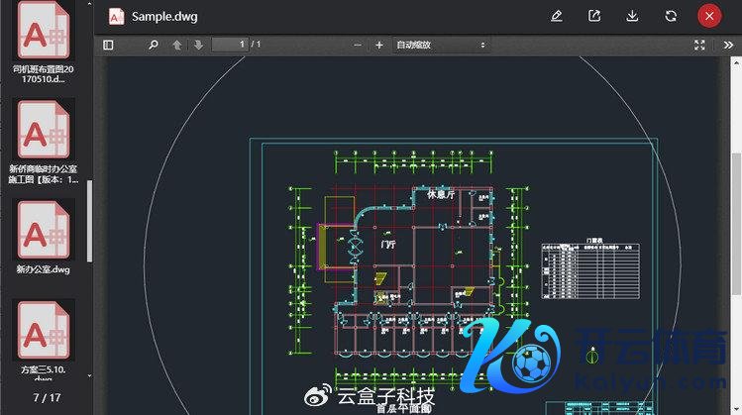Open the file in external window icon
Screen dimensions: 742x415
pos(594,16)
